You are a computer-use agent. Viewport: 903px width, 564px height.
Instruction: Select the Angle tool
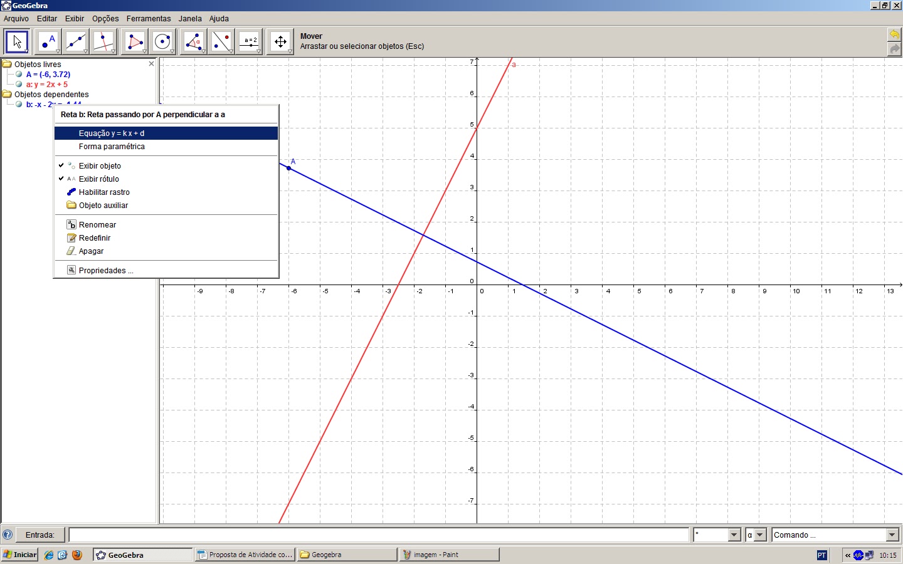[x=194, y=42]
